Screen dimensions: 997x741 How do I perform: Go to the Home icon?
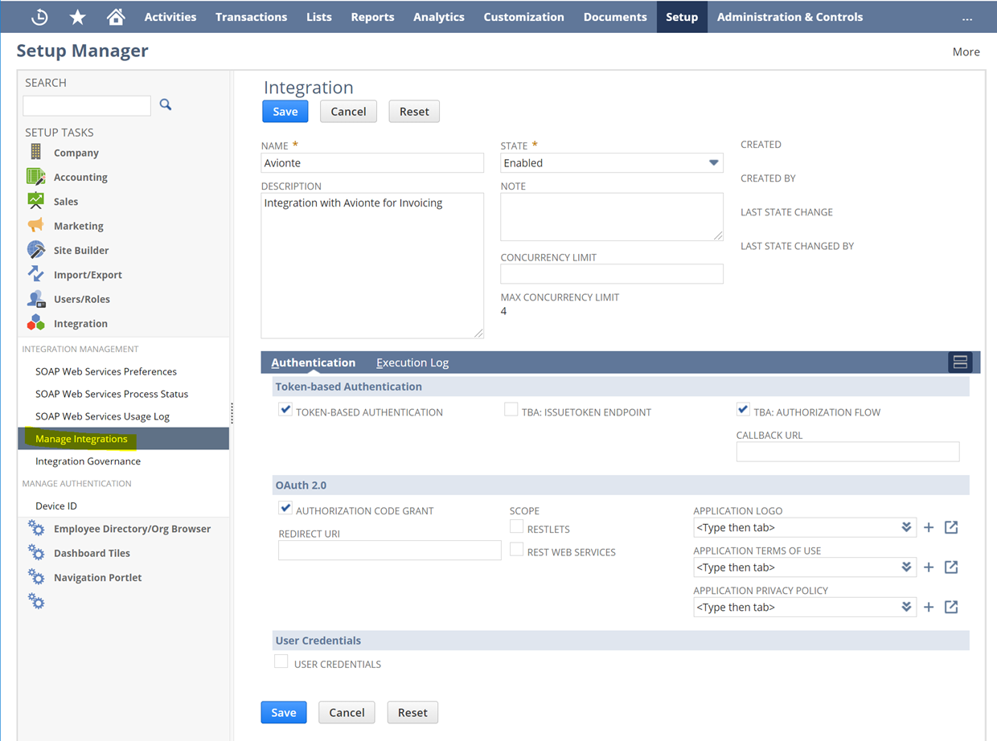tap(116, 17)
